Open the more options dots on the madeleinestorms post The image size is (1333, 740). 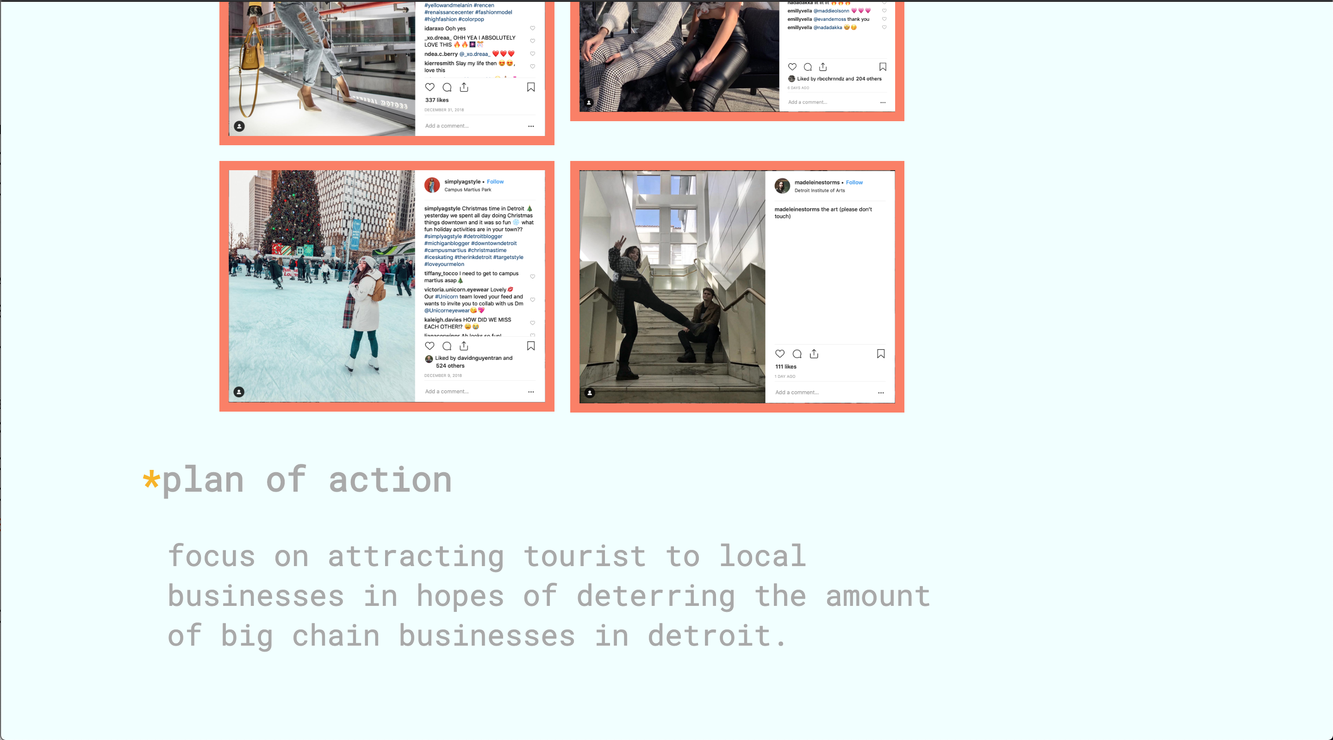(x=881, y=393)
